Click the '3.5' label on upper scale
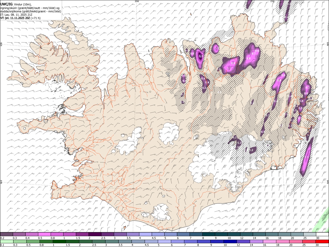Image resolution: width=329 pixels, height=247 pixels. [129, 238]
